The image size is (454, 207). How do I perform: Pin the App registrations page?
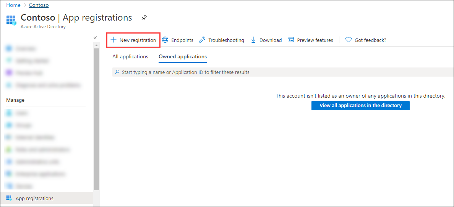click(144, 18)
